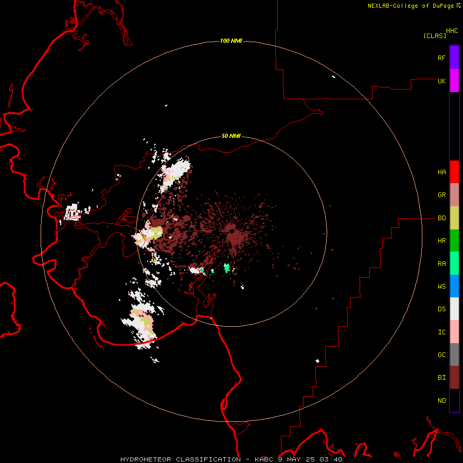Click the WS blue legend swatch
Image resolution: width=463 pixels, height=463 pixels.
pos(454,286)
